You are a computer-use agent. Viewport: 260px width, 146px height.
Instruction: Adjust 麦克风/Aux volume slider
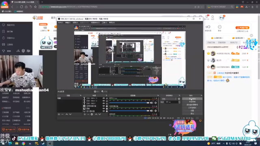click(x=129, y=103)
